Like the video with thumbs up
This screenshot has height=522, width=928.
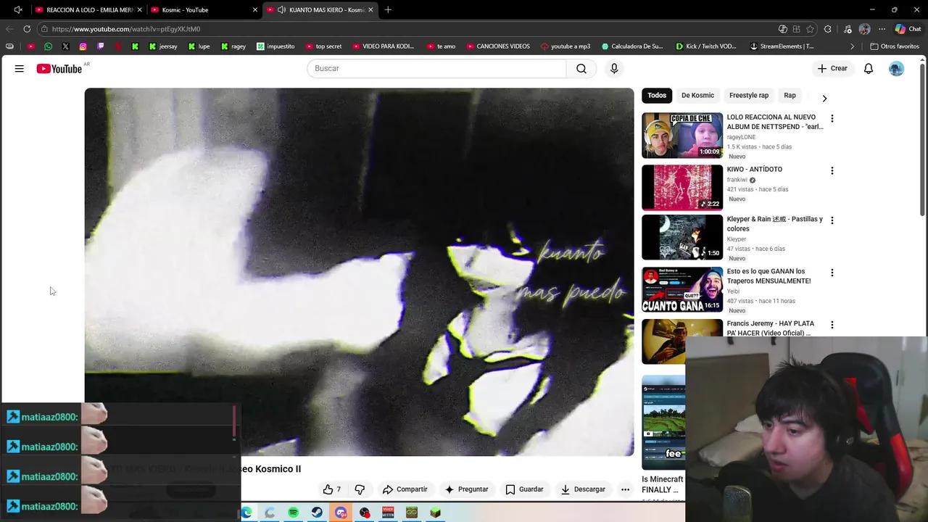pyautogui.click(x=332, y=489)
